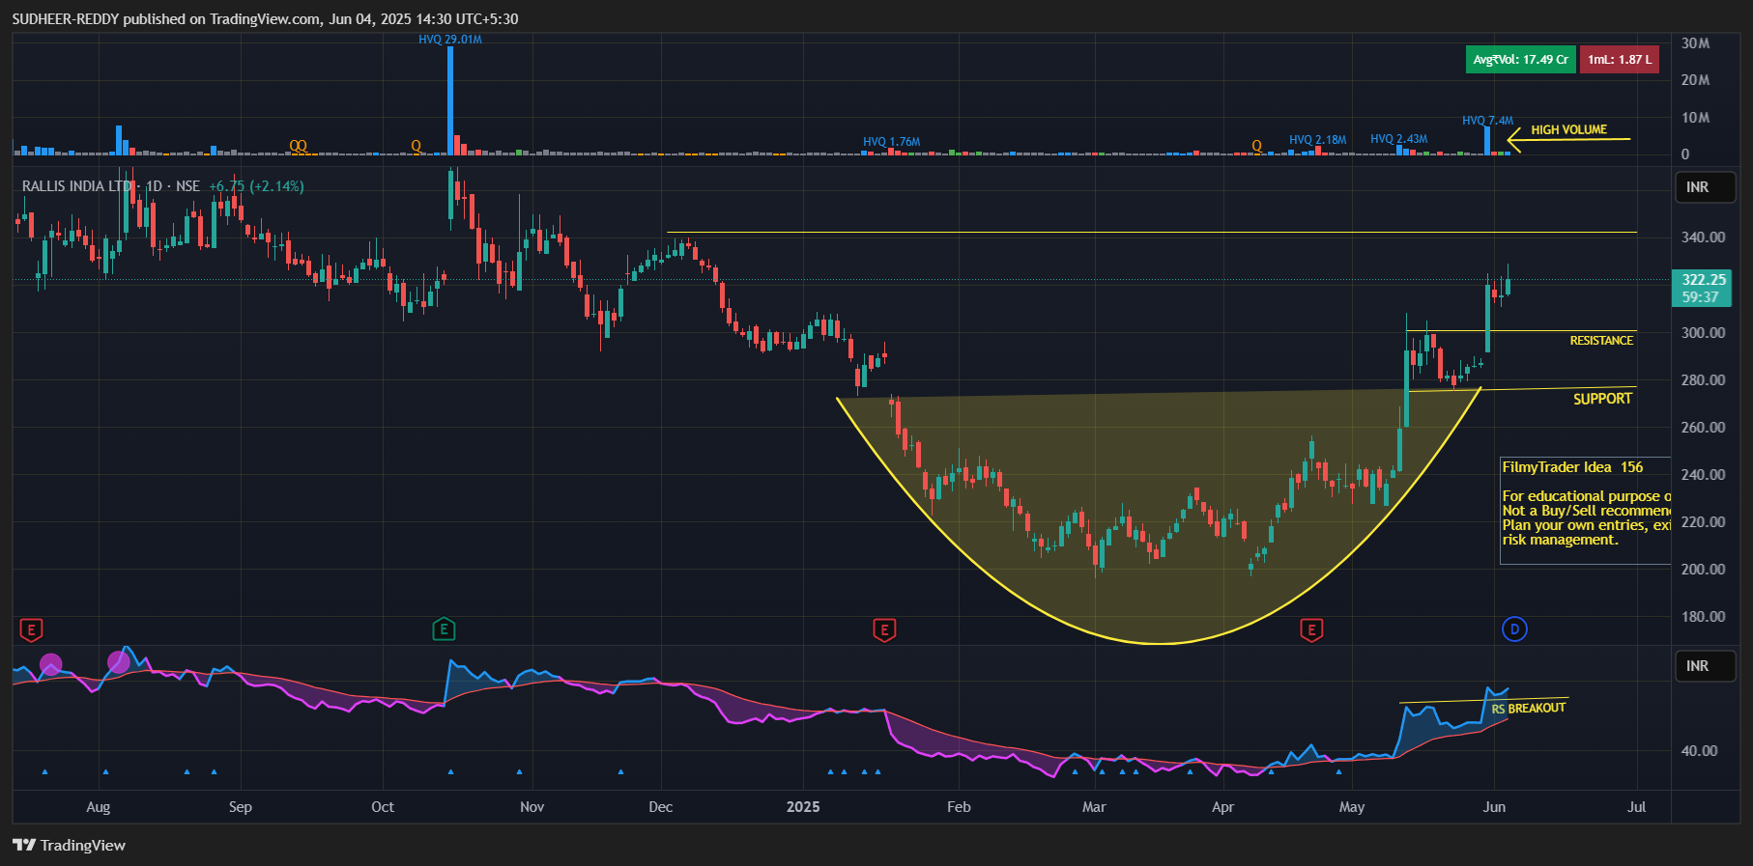Click the Dec label on the time axis
This screenshot has width=1753, height=866.
click(661, 807)
